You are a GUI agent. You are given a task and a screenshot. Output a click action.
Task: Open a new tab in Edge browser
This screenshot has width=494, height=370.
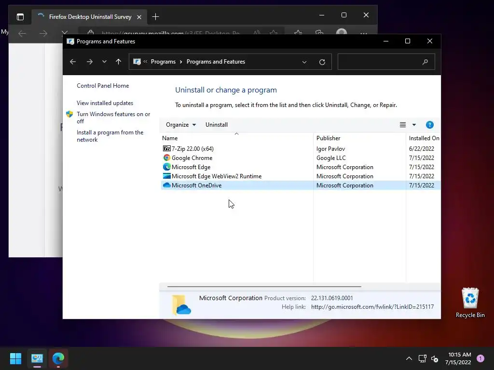coord(155,17)
